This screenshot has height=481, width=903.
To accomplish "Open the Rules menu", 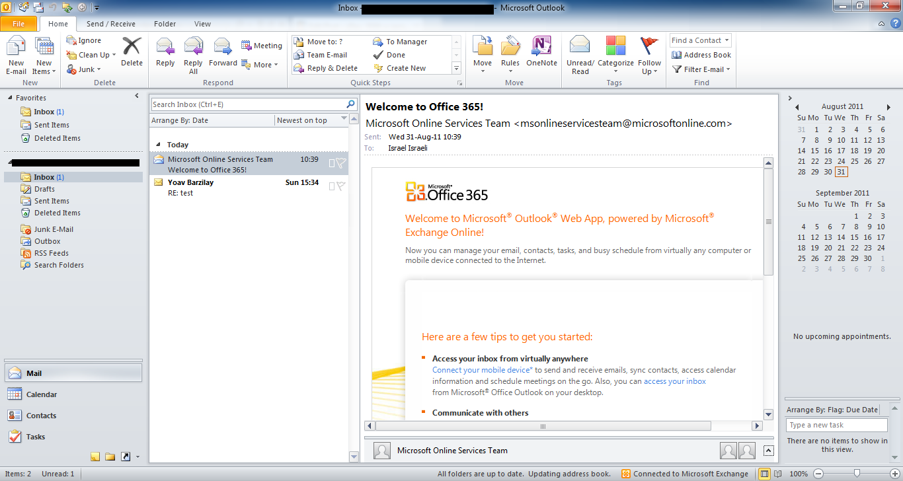I will click(x=510, y=55).
